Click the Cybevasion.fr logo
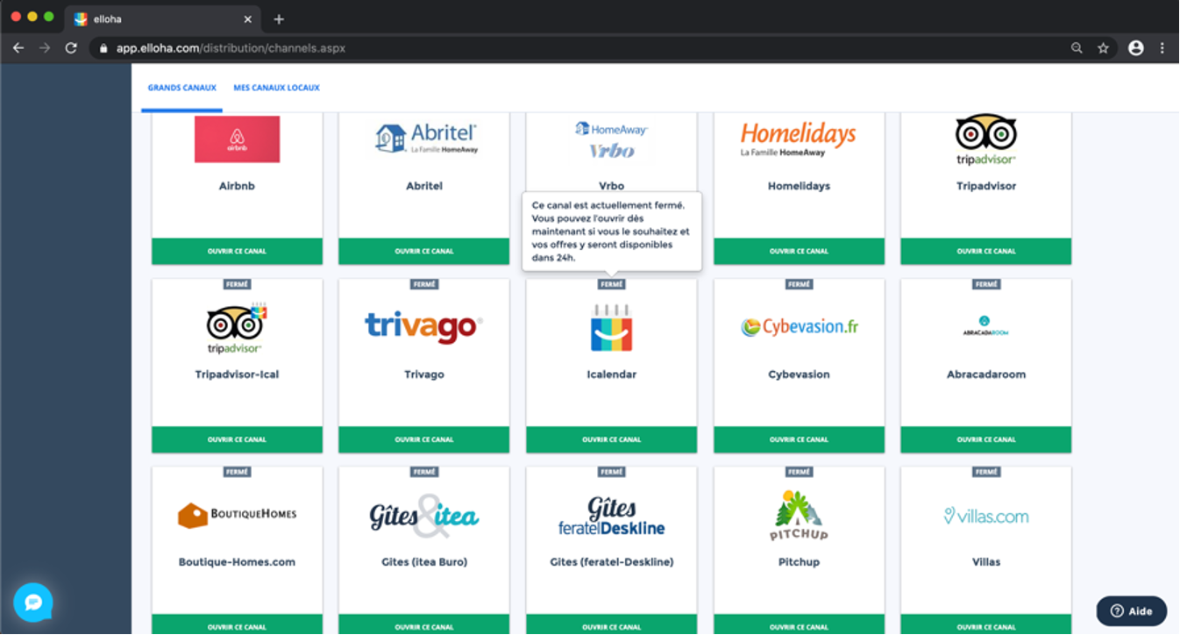Image resolution: width=1180 pixels, height=635 pixels. coord(799,327)
